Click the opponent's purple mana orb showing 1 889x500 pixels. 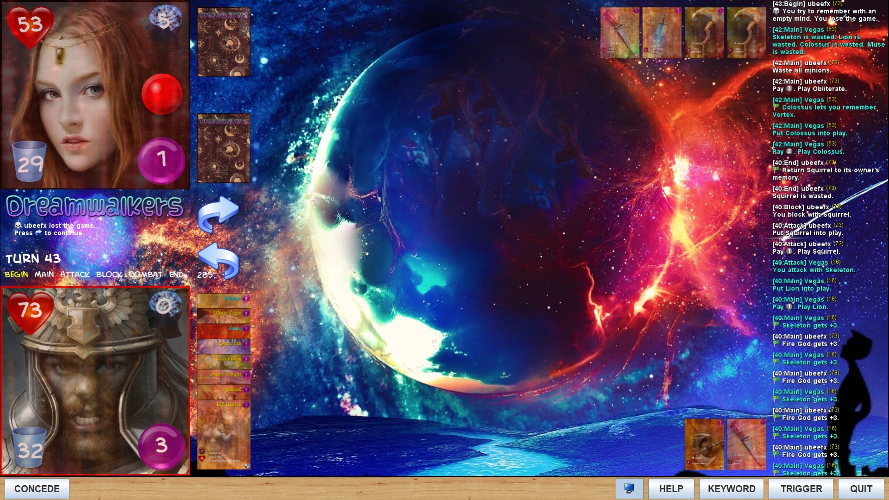(x=161, y=160)
